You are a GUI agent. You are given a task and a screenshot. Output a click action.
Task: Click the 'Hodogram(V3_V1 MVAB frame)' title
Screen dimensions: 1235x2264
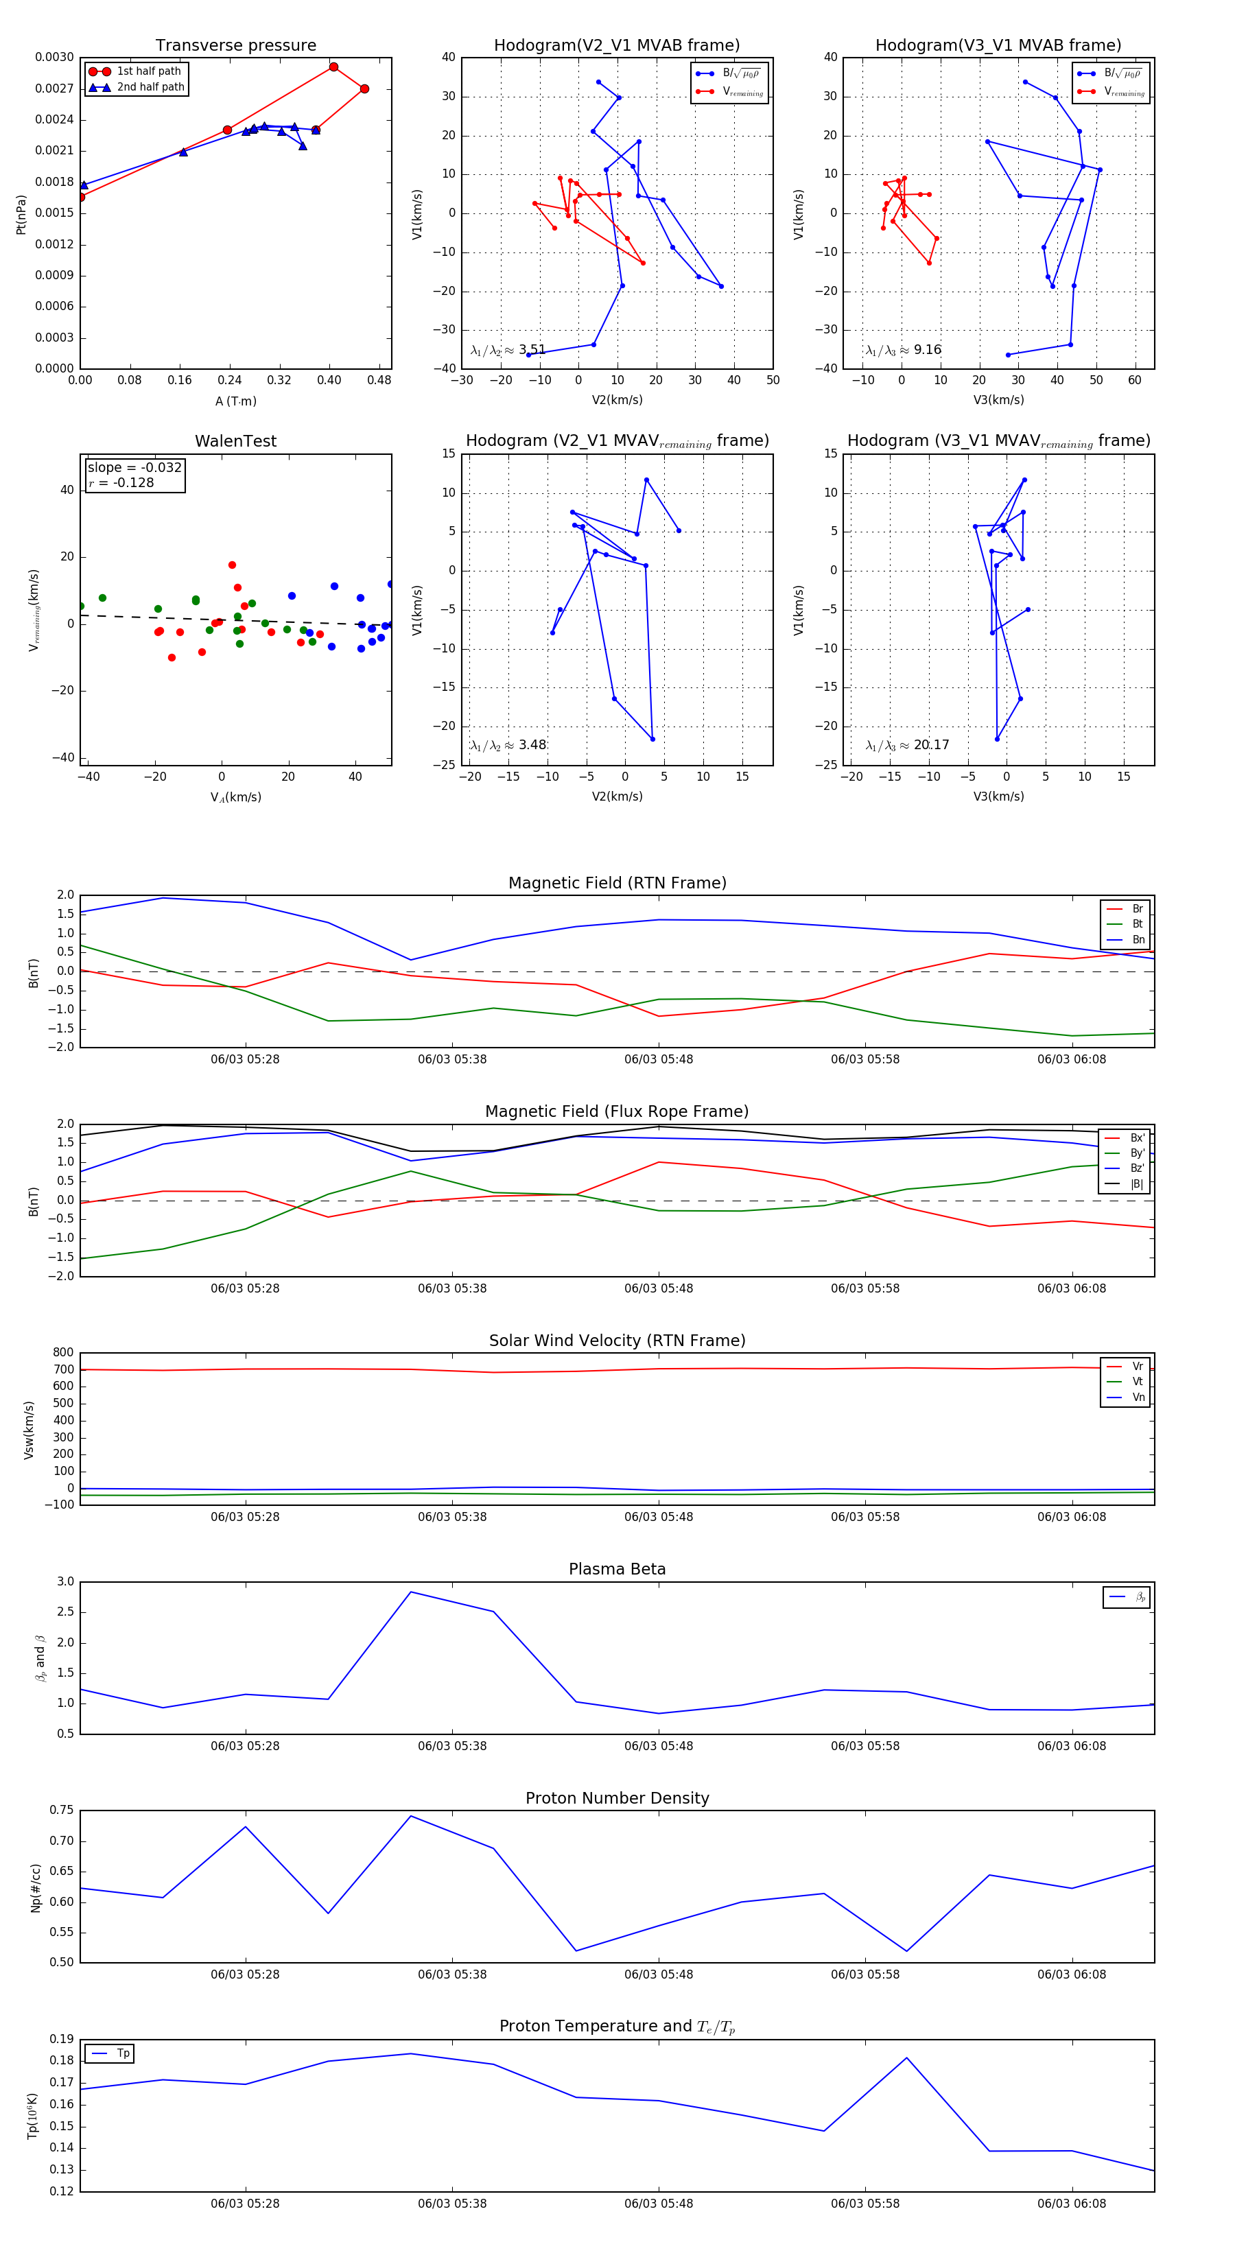coord(998,46)
